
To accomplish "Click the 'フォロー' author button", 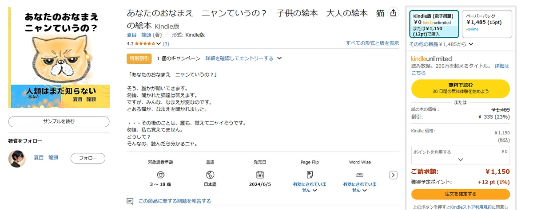I will [88, 158].
